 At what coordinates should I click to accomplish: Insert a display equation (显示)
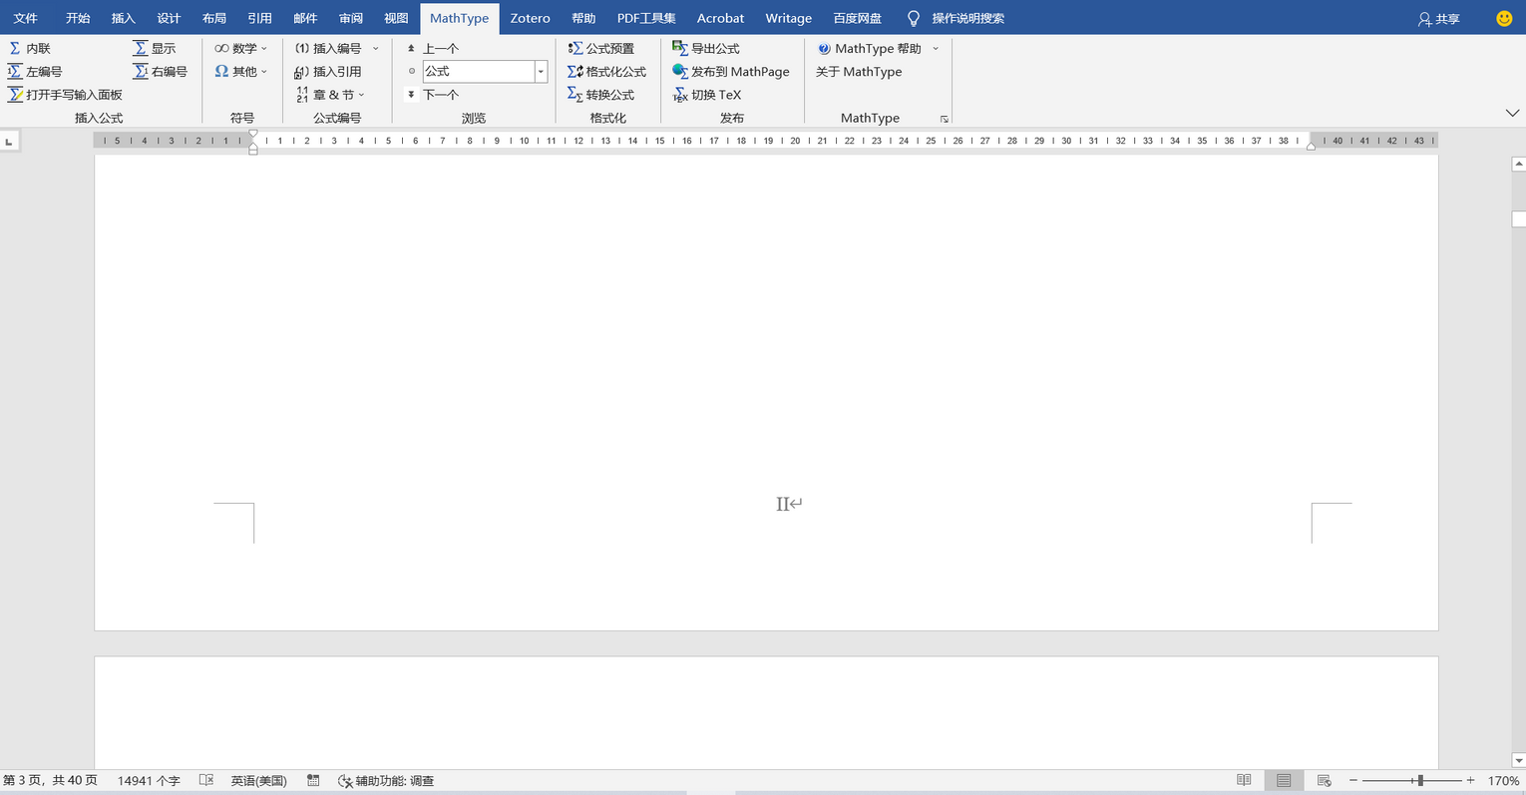point(155,48)
